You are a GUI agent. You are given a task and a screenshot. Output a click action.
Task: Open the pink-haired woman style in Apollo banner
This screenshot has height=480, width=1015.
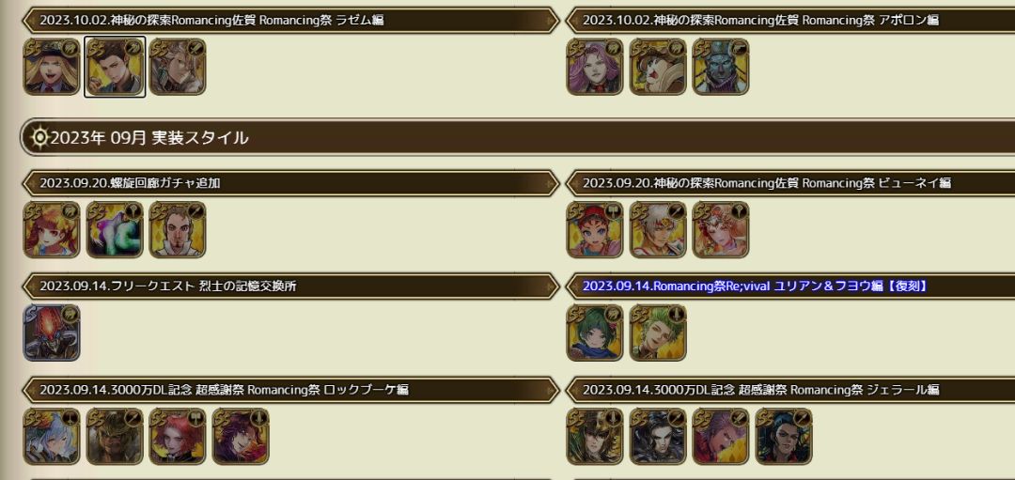[595, 67]
